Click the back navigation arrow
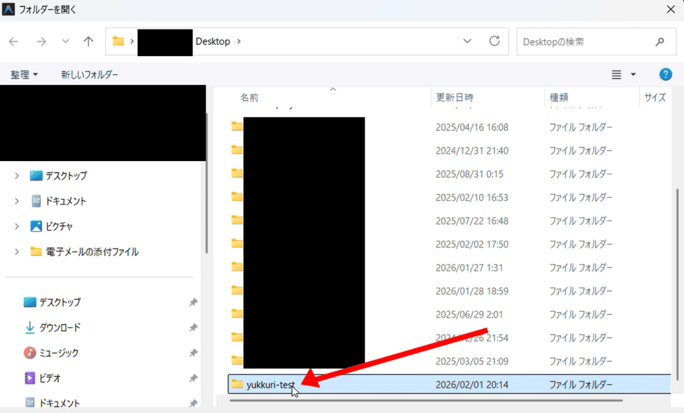This screenshot has width=684, height=413. (x=14, y=41)
